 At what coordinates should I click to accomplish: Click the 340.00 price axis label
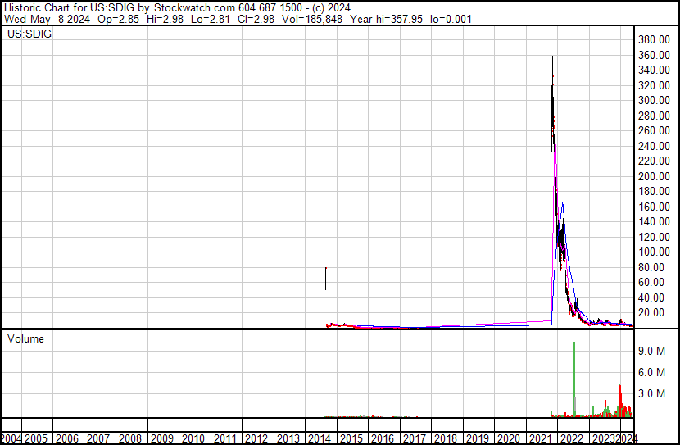click(654, 70)
